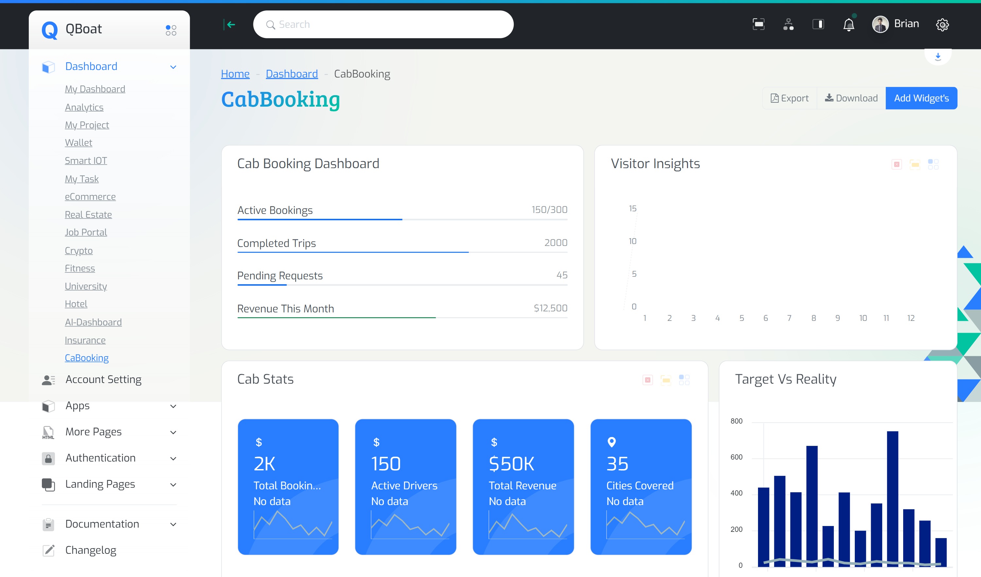
Task: Open settings gear in top bar
Action: click(942, 25)
